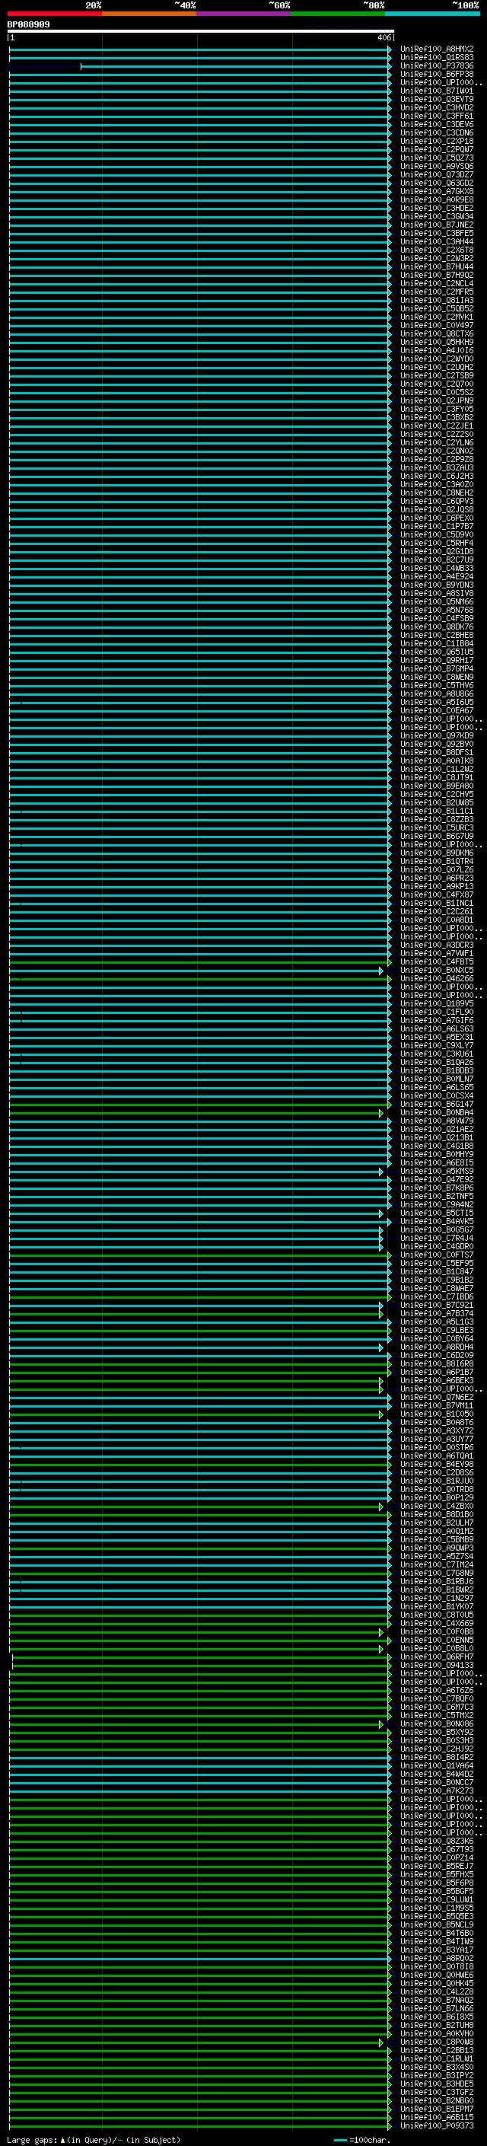
Task: Select hit UniRef100_C3HVD2
Action: coord(437,107)
